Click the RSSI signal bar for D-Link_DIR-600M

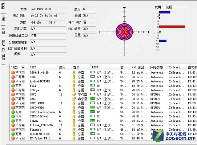93,125
